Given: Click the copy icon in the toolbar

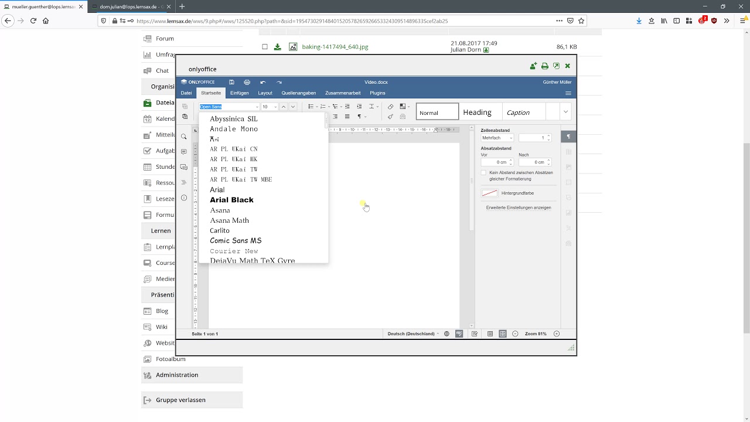Looking at the screenshot, I should pyautogui.click(x=185, y=107).
